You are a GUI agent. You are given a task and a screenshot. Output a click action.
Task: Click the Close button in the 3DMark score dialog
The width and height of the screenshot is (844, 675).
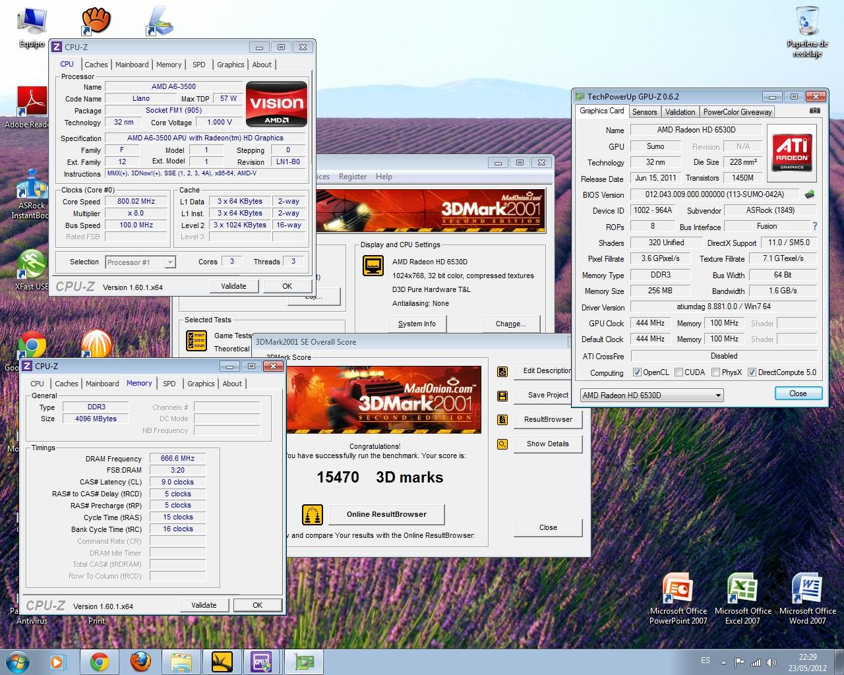[548, 527]
